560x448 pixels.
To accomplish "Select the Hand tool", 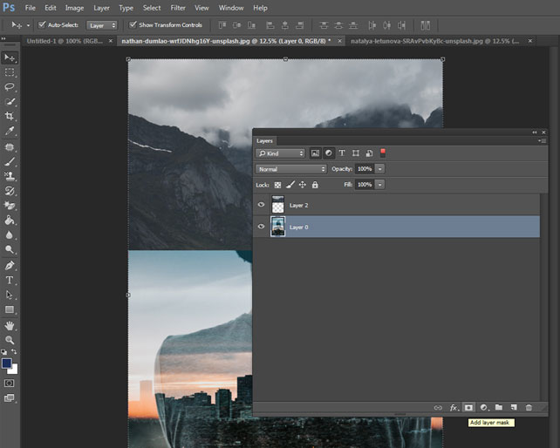I will pos(10,326).
